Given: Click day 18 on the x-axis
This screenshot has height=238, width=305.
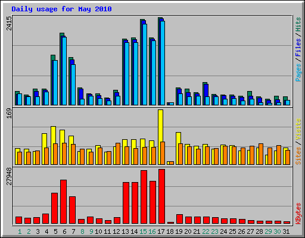Looking at the screenshot, I should click(x=170, y=231).
